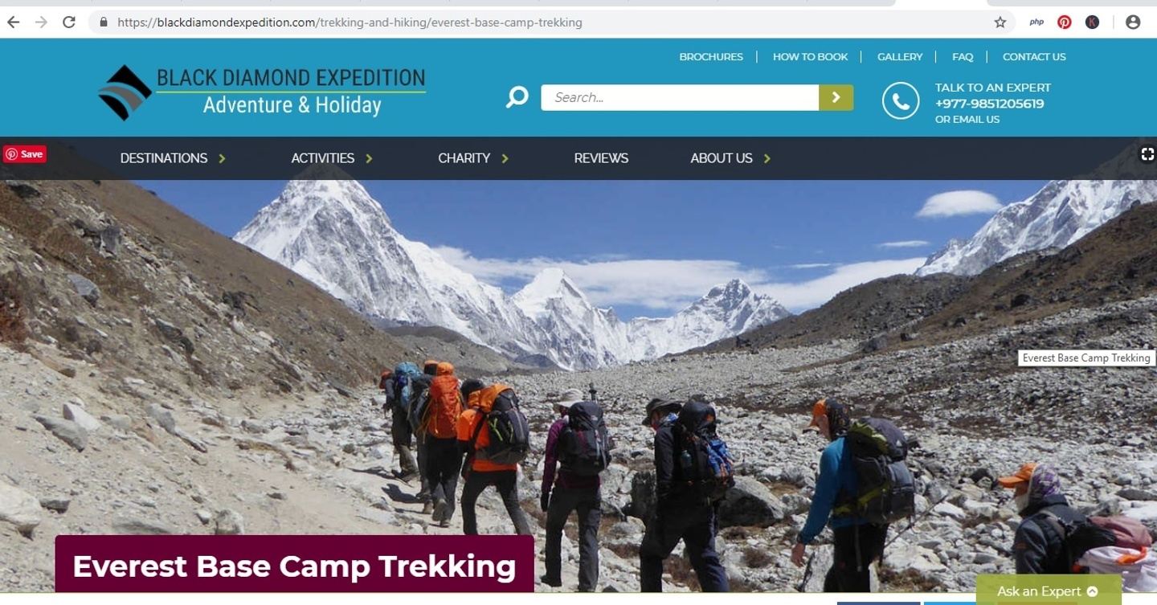Expand the Charity dropdown menu

473,158
